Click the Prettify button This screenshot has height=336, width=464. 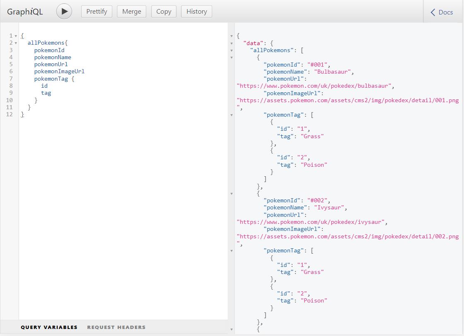point(97,12)
